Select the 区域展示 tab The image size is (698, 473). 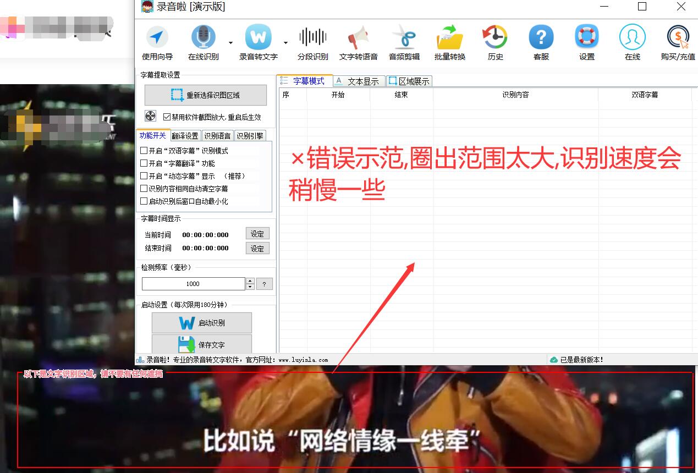(409, 81)
